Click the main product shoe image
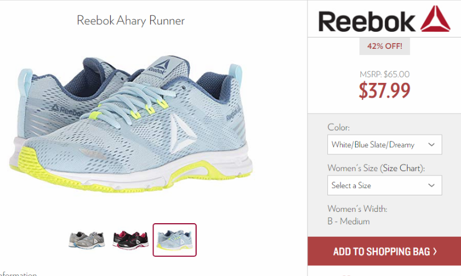 pos(131,123)
